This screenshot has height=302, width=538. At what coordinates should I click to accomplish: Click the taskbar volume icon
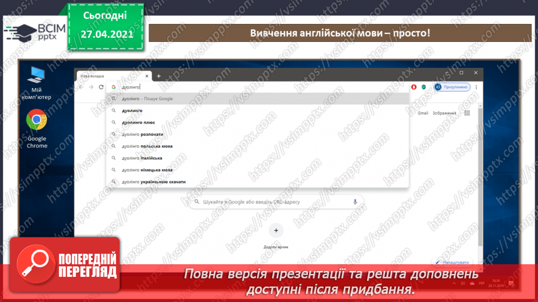click(463, 283)
